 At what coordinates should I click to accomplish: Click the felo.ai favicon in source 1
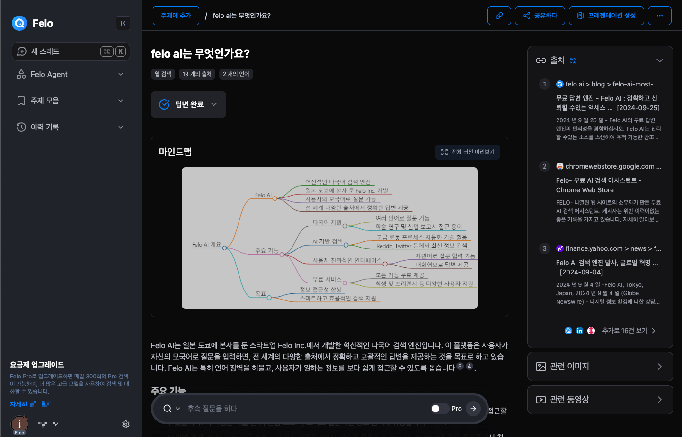pos(560,84)
